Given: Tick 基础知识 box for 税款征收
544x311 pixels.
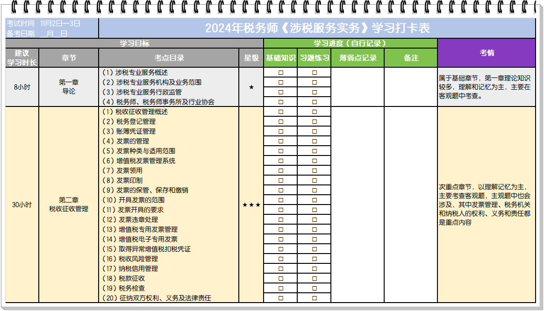Looking at the screenshot, I should tap(281, 278).
